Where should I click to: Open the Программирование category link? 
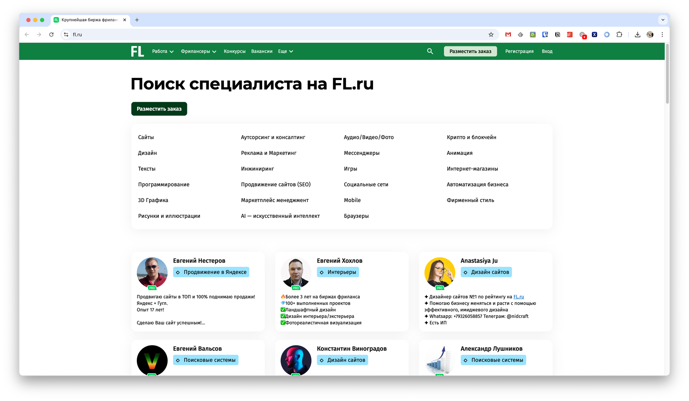click(x=164, y=184)
